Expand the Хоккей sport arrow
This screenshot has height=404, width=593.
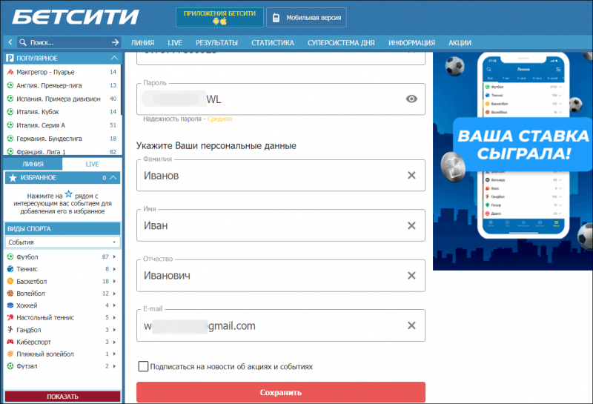pyautogui.click(x=114, y=305)
